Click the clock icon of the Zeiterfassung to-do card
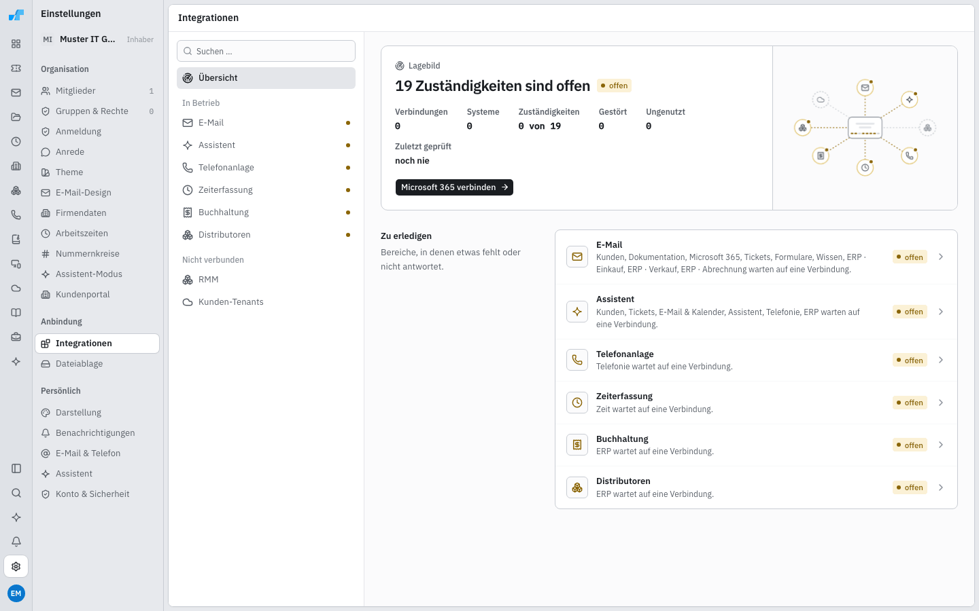The height and width of the screenshot is (611, 979). [x=577, y=403]
